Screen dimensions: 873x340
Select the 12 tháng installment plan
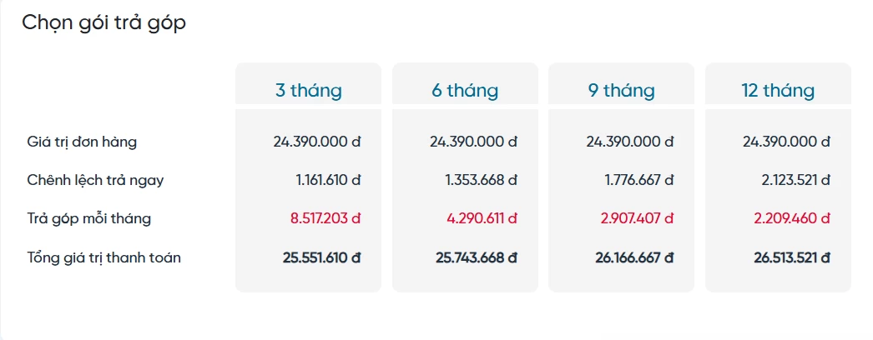click(x=778, y=90)
